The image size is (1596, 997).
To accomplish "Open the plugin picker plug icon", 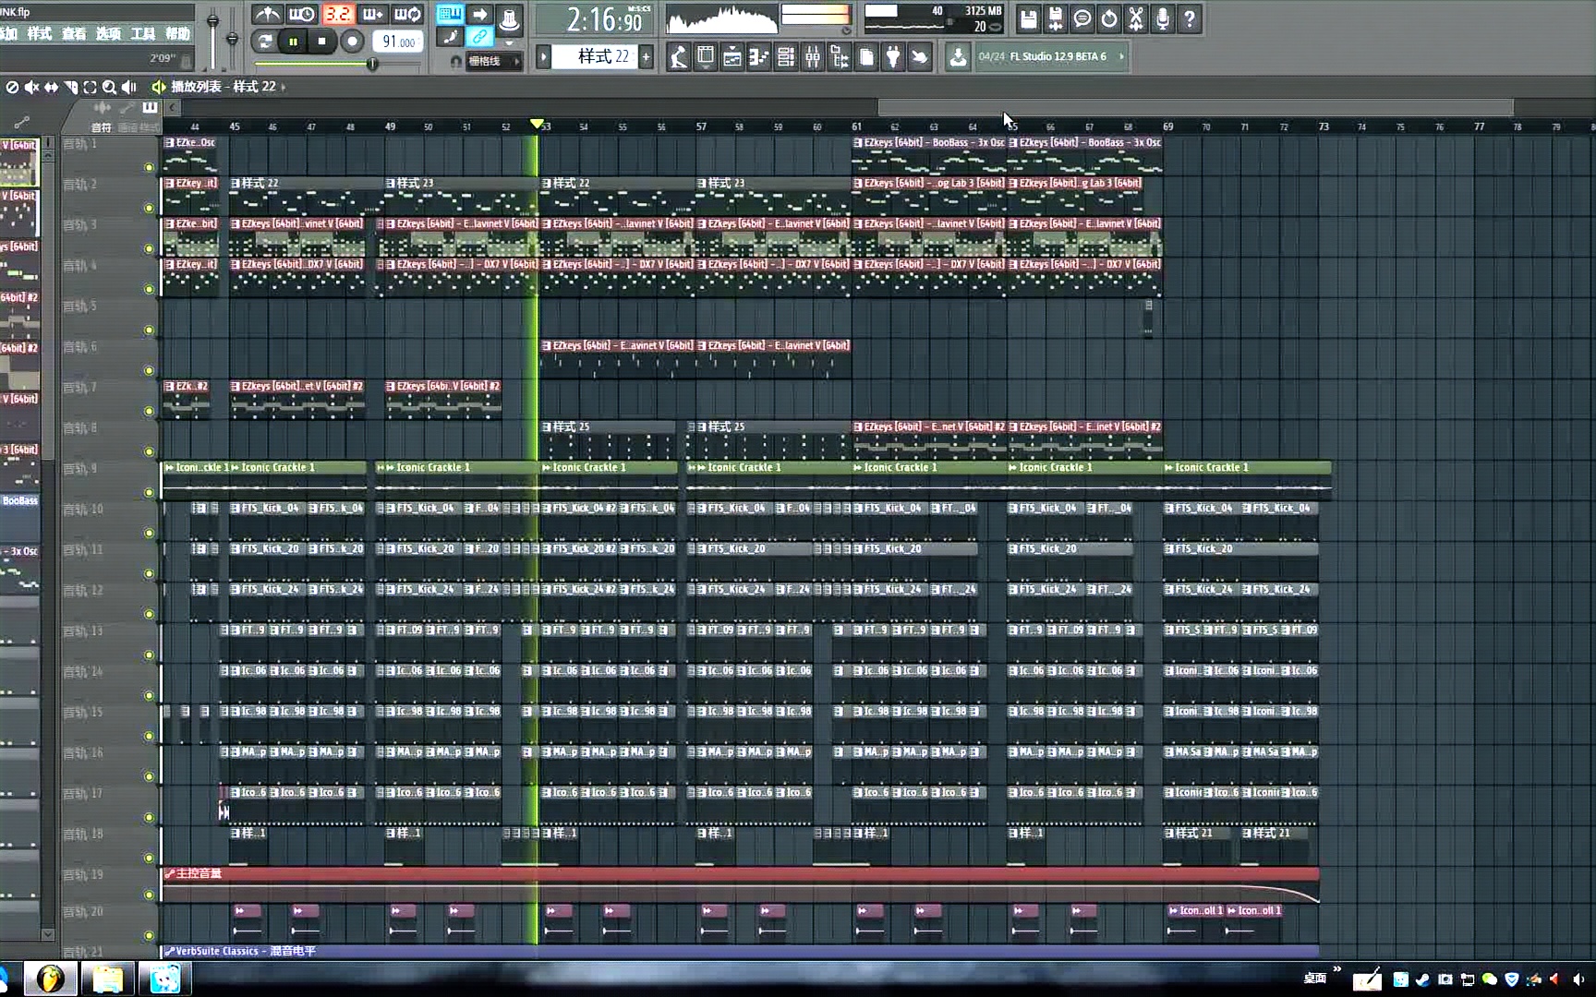I will [893, 57].
